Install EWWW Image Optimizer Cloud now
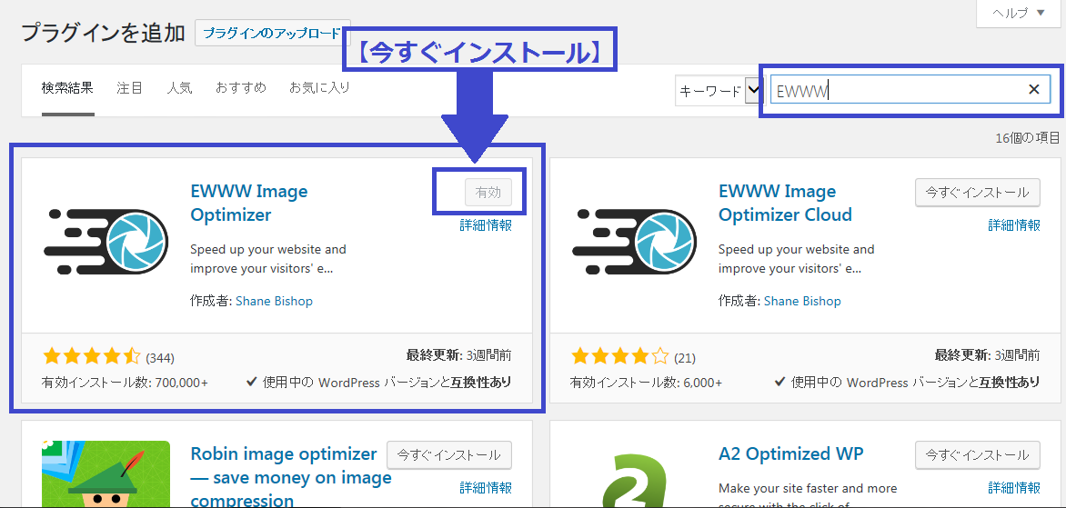This screenshot has height=508, width=1066. click(977, 192)
